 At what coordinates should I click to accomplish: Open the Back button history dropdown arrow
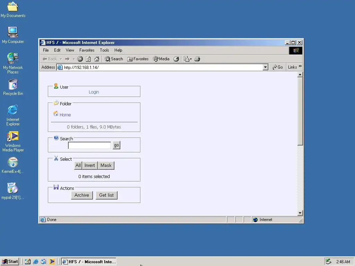coord(61,59)
